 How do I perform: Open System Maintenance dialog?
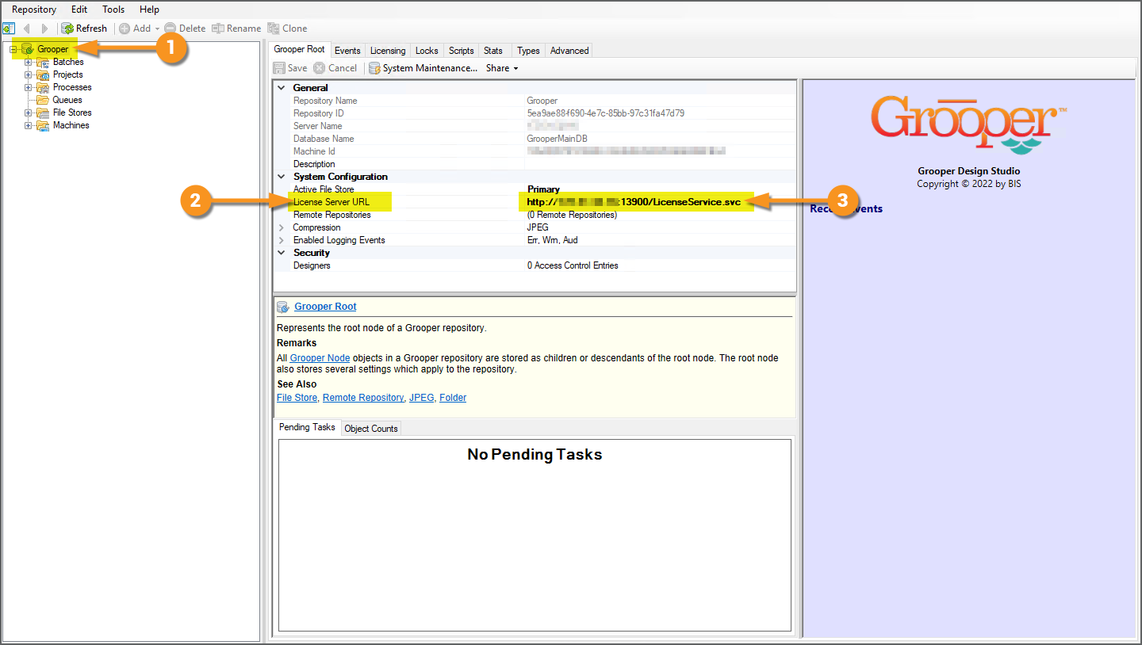coord(423,68)
